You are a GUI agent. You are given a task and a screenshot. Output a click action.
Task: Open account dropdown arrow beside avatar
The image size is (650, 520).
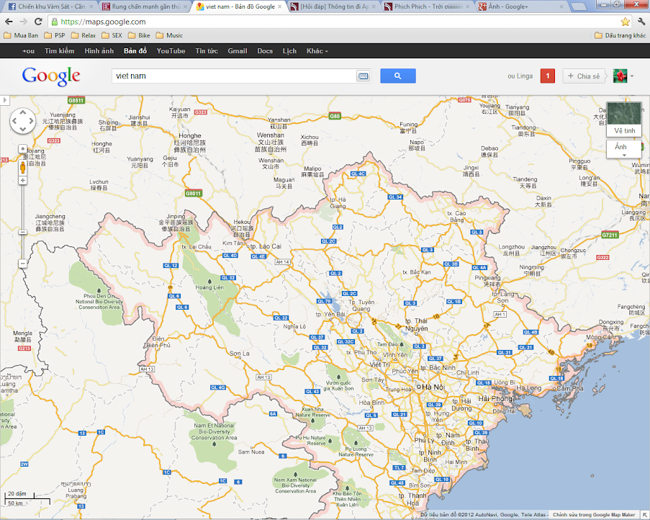(632, 76)
